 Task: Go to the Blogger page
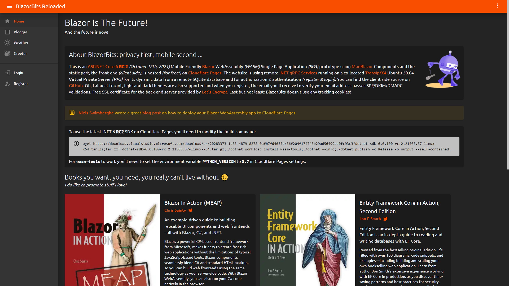pyautogui.click(x=29, y=32)
